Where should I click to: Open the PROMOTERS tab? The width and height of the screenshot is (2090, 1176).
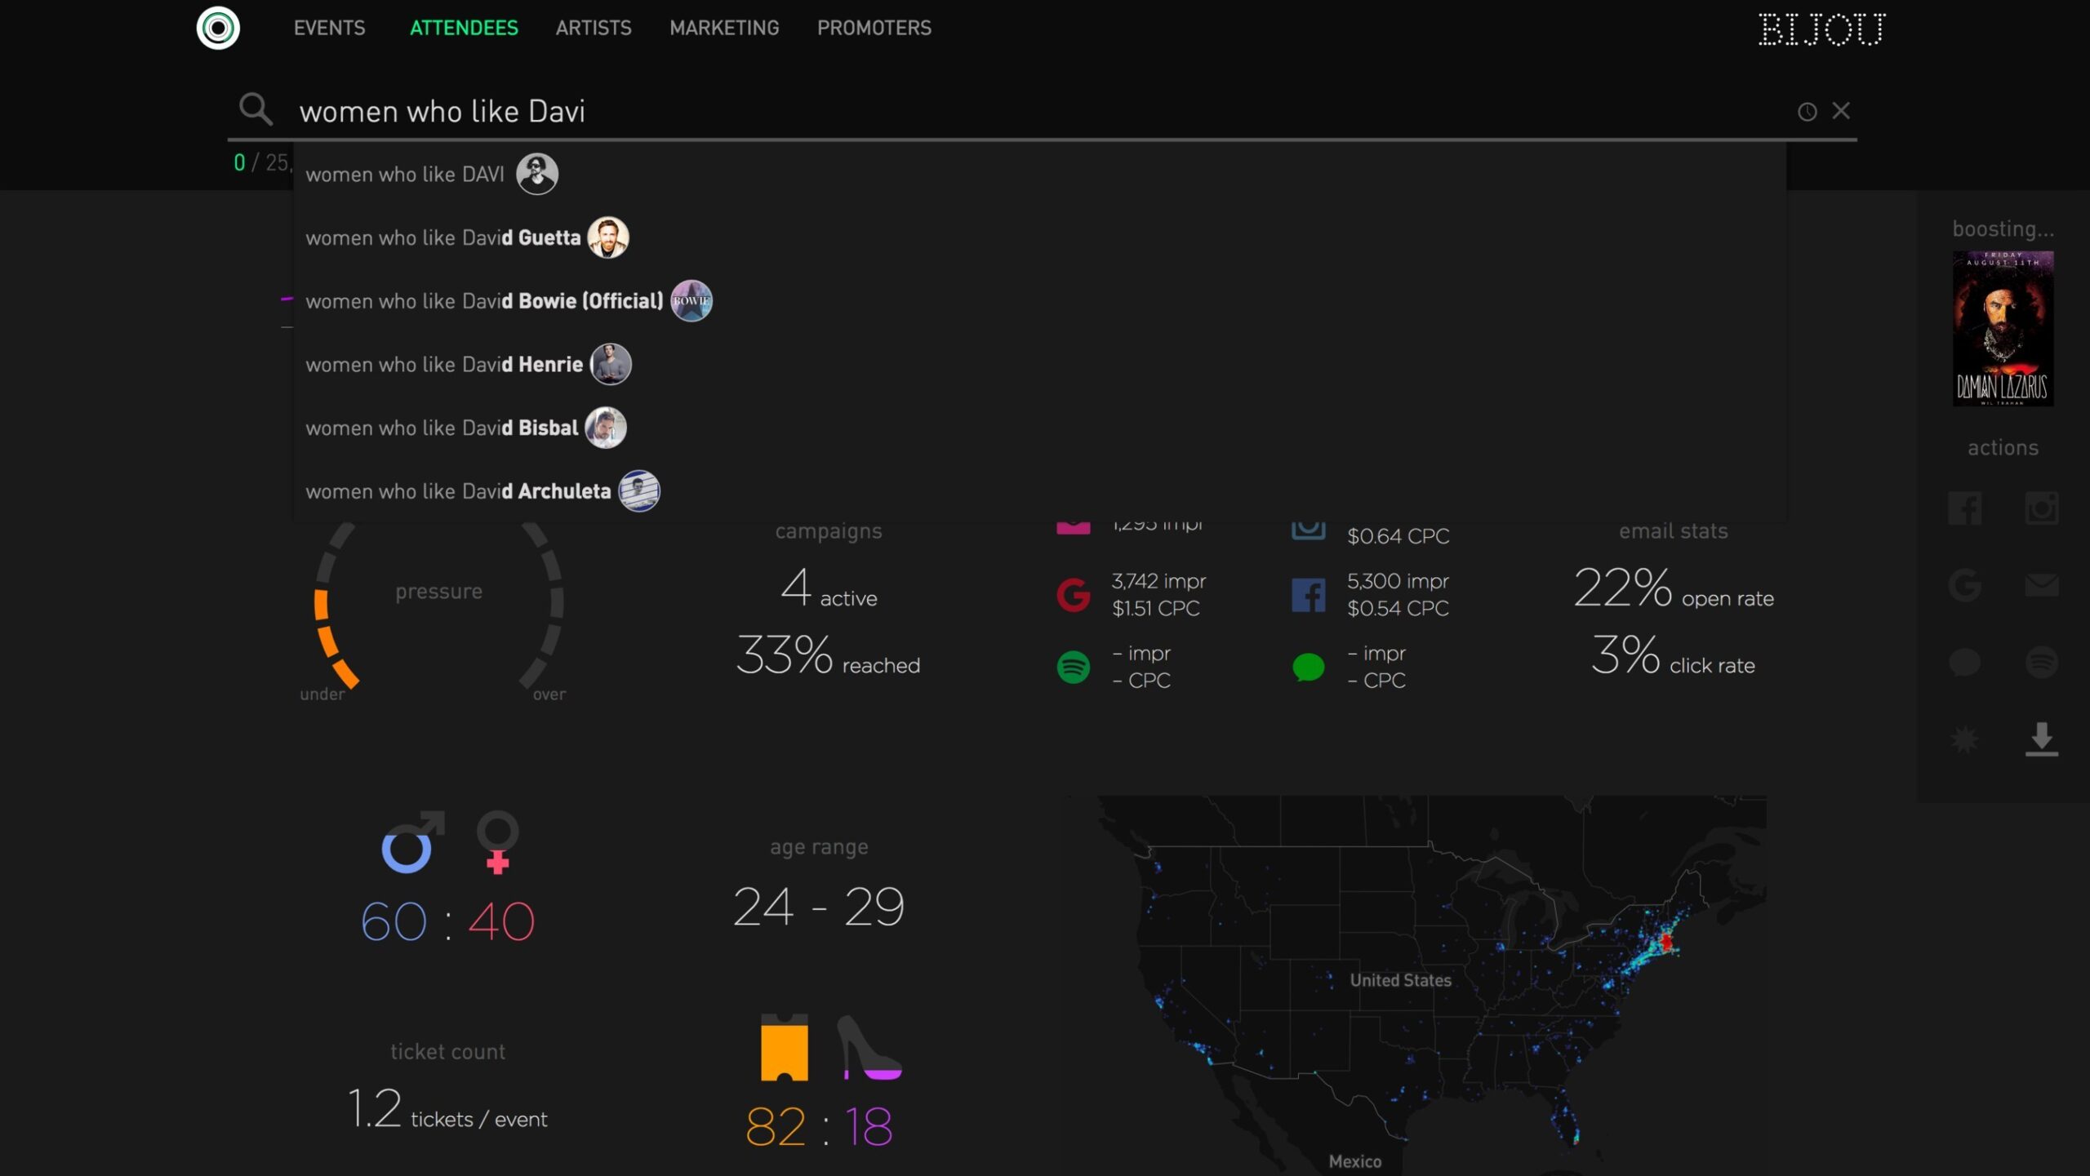coord(874,28)
